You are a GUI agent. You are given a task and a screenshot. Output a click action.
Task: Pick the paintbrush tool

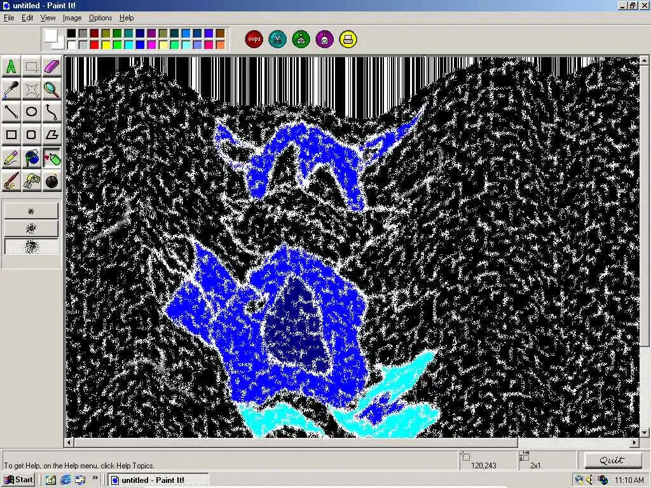[x=11, y=181]
